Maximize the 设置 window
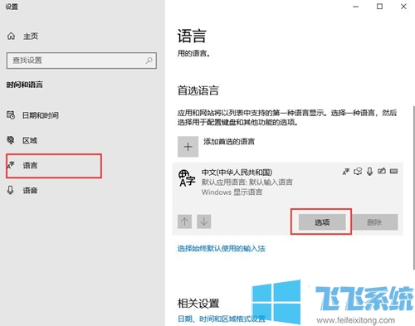This screenshot has width=415, height=326. pyautogui.click(x=379, y=7)
